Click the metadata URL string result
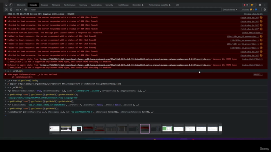271x152 pixels. tap(42, 98)
